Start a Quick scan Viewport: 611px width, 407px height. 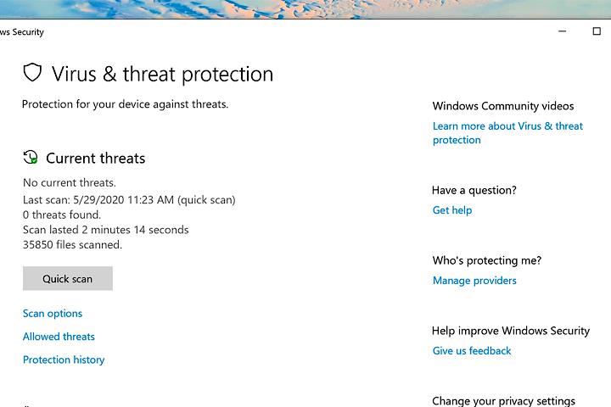coord(67,278)
